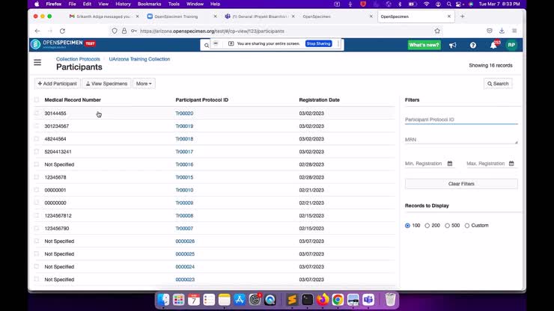Open the hamburger navigation menu
554x311 pixels.
(x=37, y=63)
